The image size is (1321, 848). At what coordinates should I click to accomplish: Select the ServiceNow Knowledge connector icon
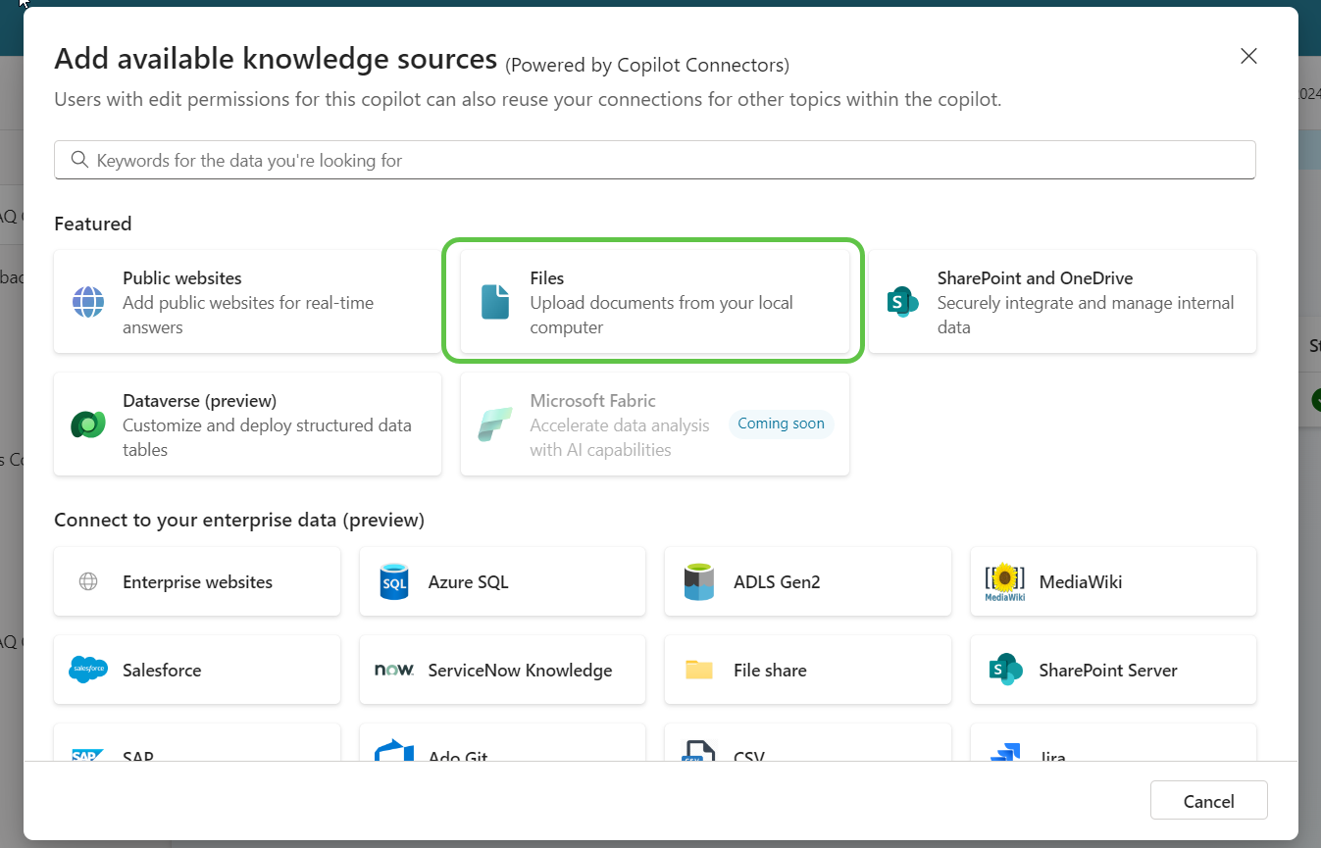pyautogui.click(x=393, y=670)
